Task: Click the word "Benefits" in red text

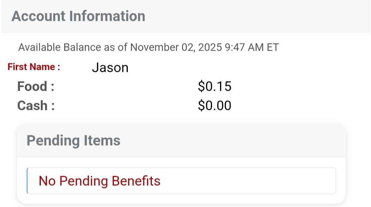Action: coord(137,181)
